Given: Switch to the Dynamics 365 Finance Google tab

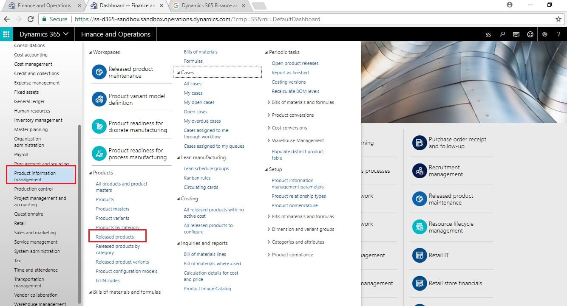Looking at the screenshot, I should coord(208,6).
